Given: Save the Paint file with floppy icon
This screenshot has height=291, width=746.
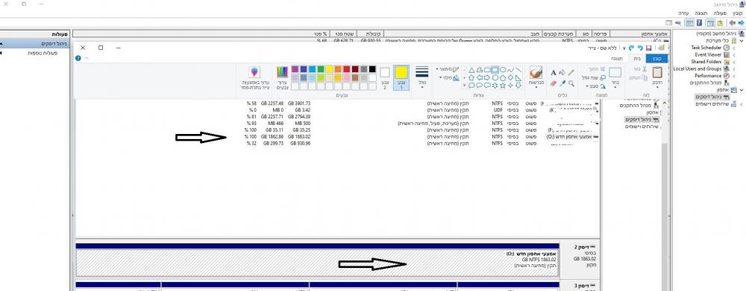Looking at the screenshot, I should click(648, 48).
